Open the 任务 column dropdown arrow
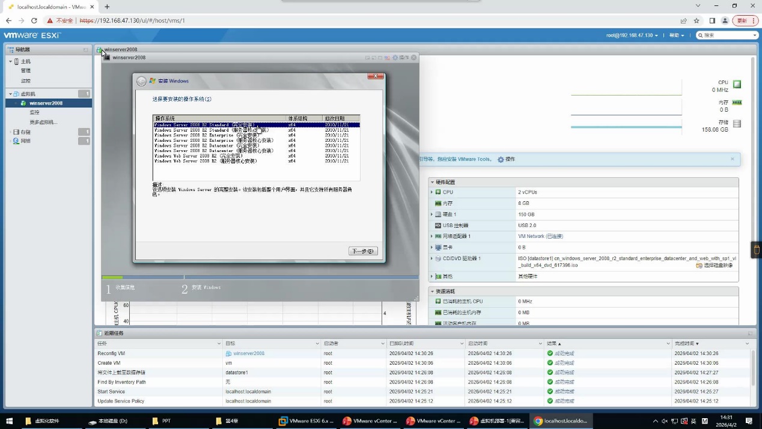Viewport: 762px width, 429px height. tap(219, 344)
